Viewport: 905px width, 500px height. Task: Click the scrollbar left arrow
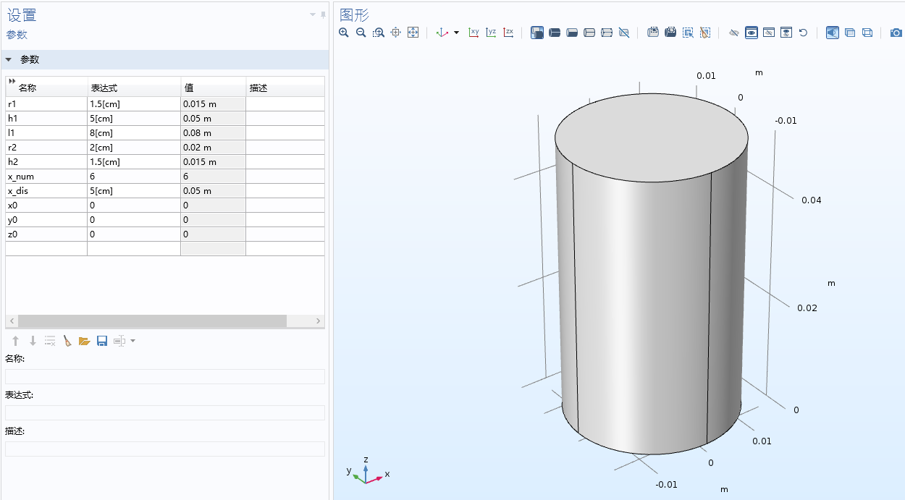(x=12, y=321)
